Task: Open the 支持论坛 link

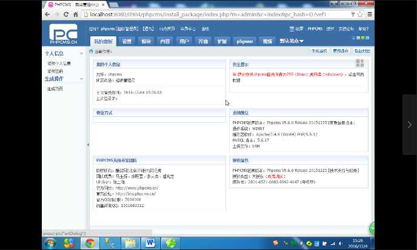Action: pyautogui.click(x=346, y=28)
